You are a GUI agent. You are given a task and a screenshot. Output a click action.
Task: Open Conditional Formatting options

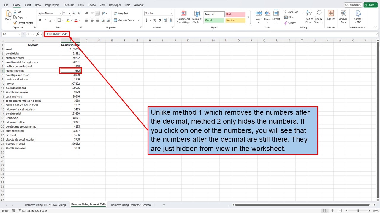[183, 17]
